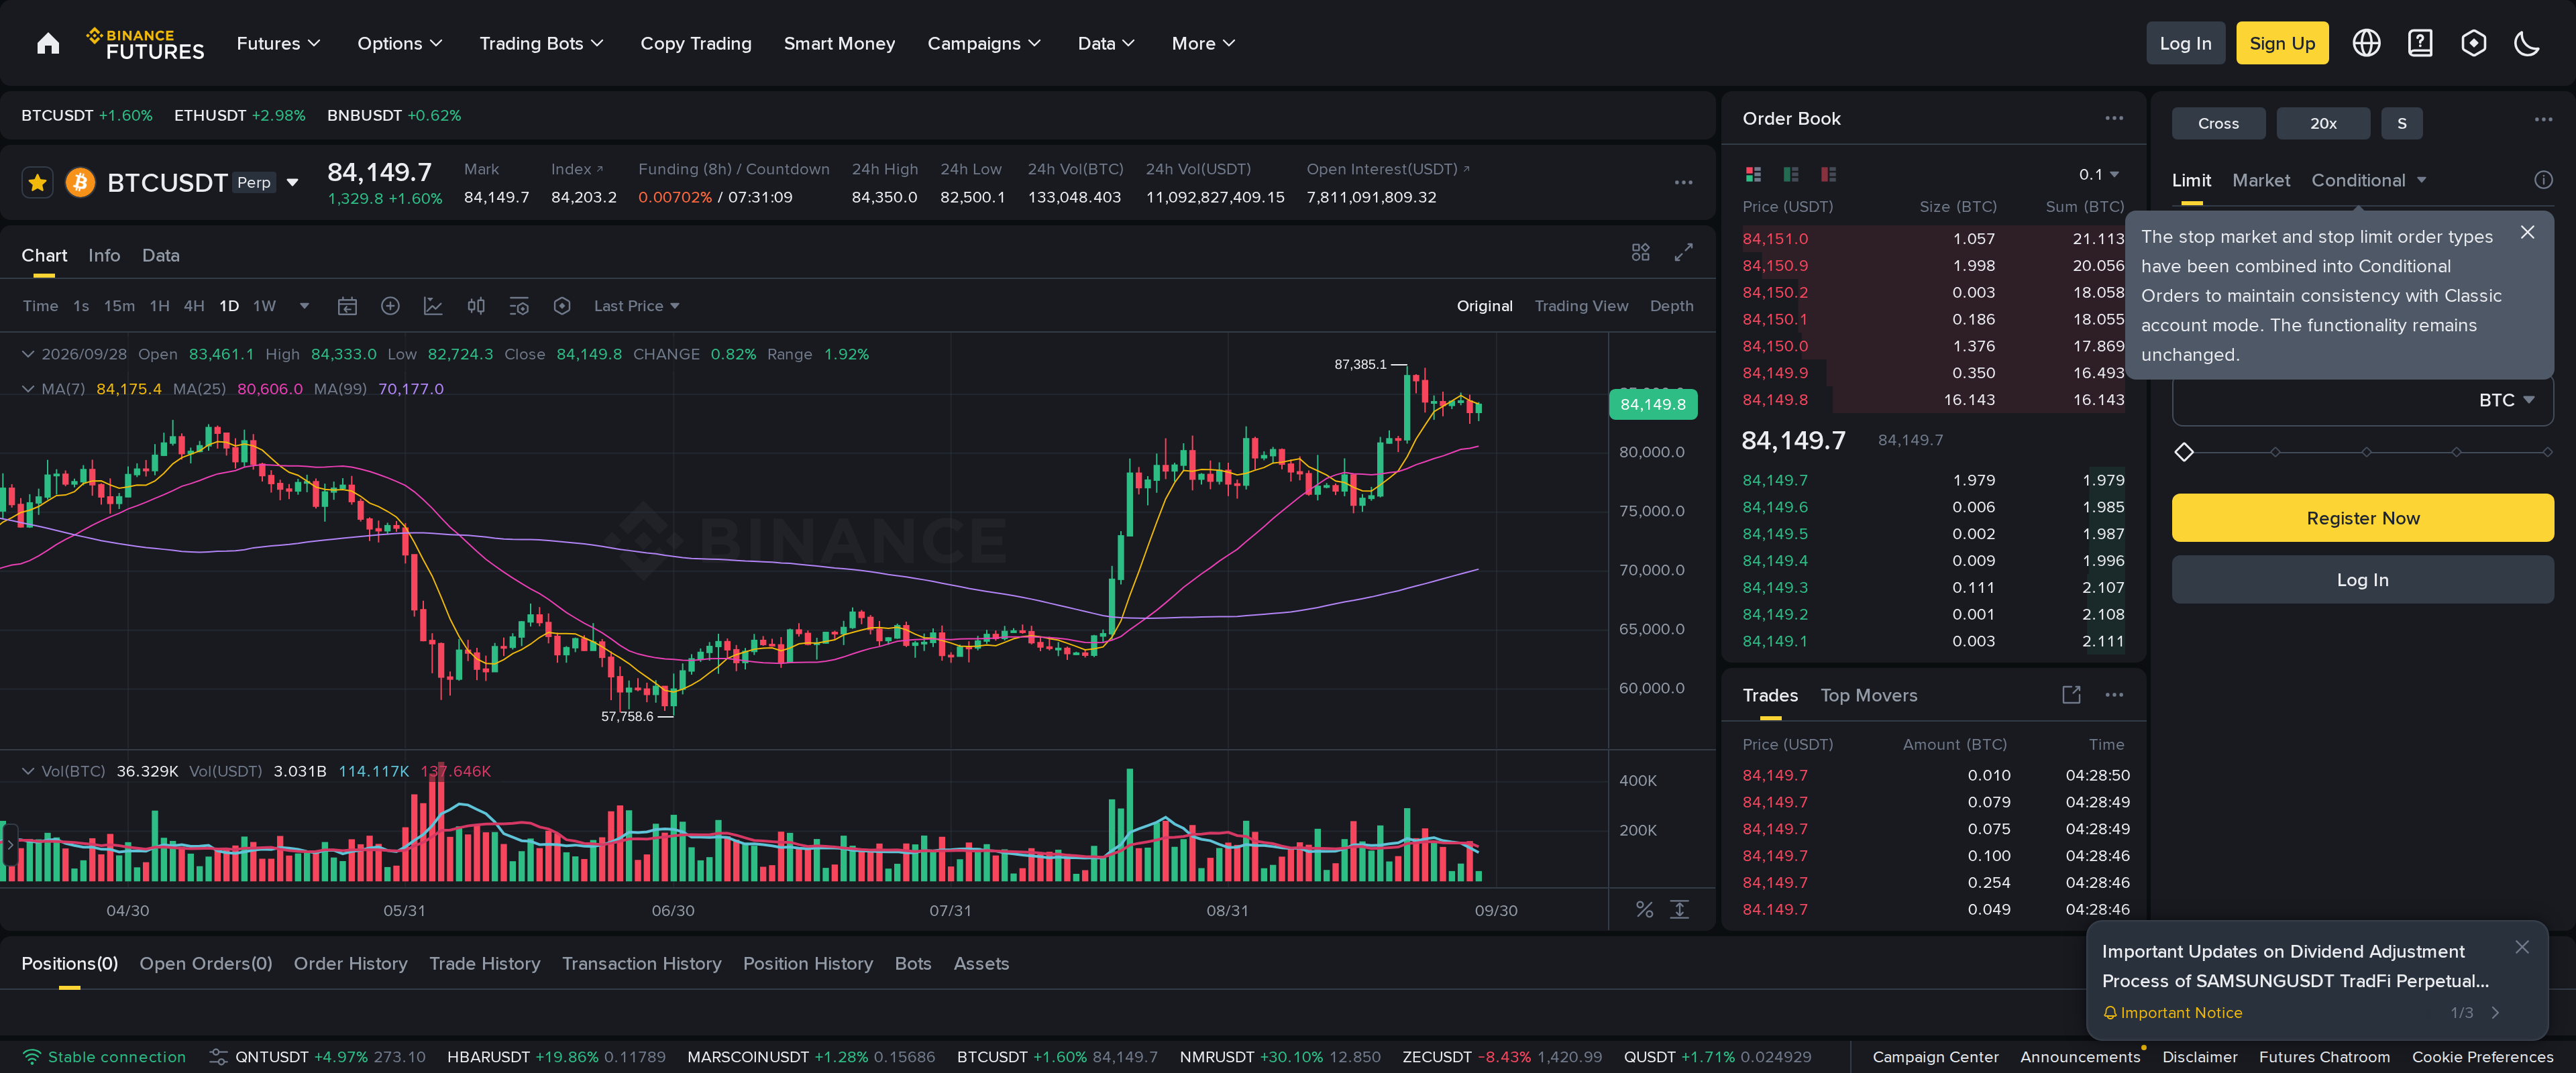Expand Trading Bots menu
This screenshot has height=1073, width=2576.
541,43
